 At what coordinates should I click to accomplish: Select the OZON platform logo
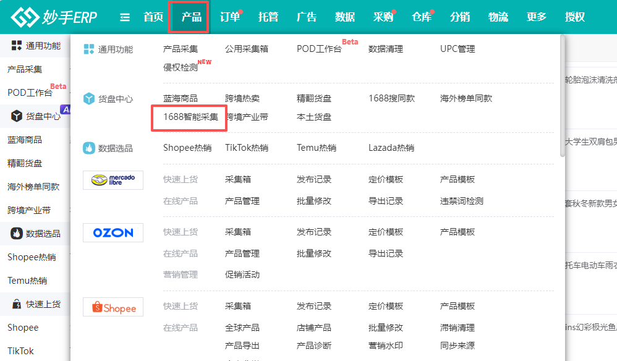pos(113,232)
